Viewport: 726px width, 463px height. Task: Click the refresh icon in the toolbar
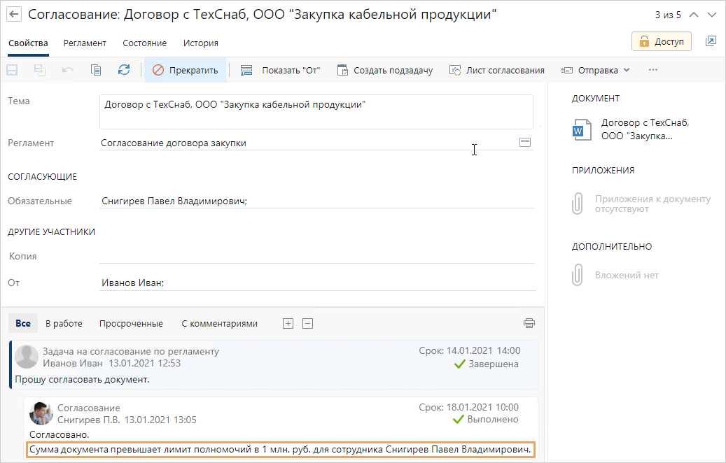pos(124,70)
